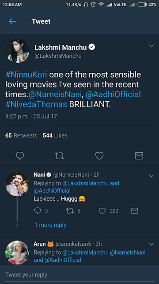The height and width of the screenshot is (284, 159).
Task: Open the #NivedaThomas hashtag link
Action: tap(36, 105)
